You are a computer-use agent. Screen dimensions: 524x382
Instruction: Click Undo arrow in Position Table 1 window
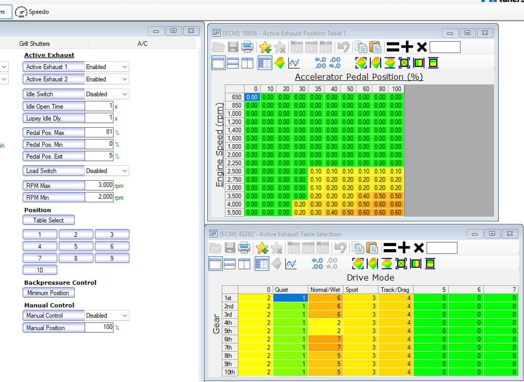coord(343,47)
